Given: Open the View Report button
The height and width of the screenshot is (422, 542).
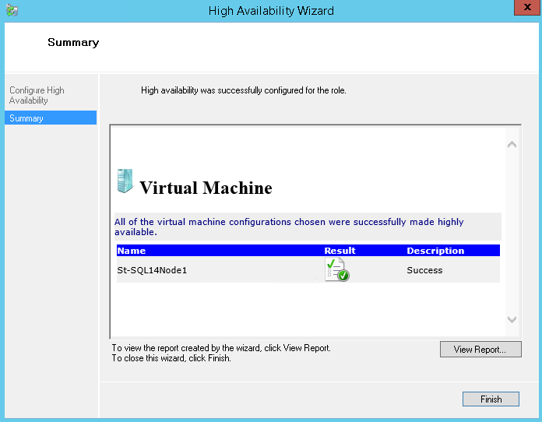Looking at the screenshot, I should coord(480,349).
